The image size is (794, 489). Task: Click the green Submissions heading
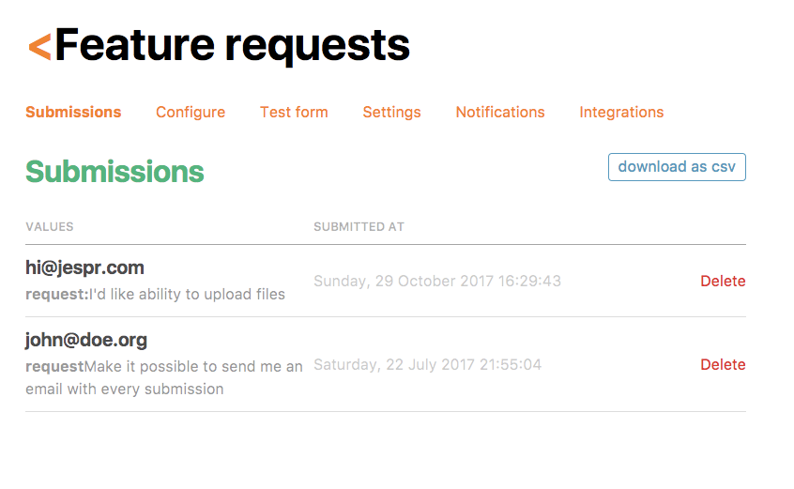115,172
